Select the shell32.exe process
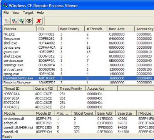This screenshot has width=154, height=140. (78, 56)
